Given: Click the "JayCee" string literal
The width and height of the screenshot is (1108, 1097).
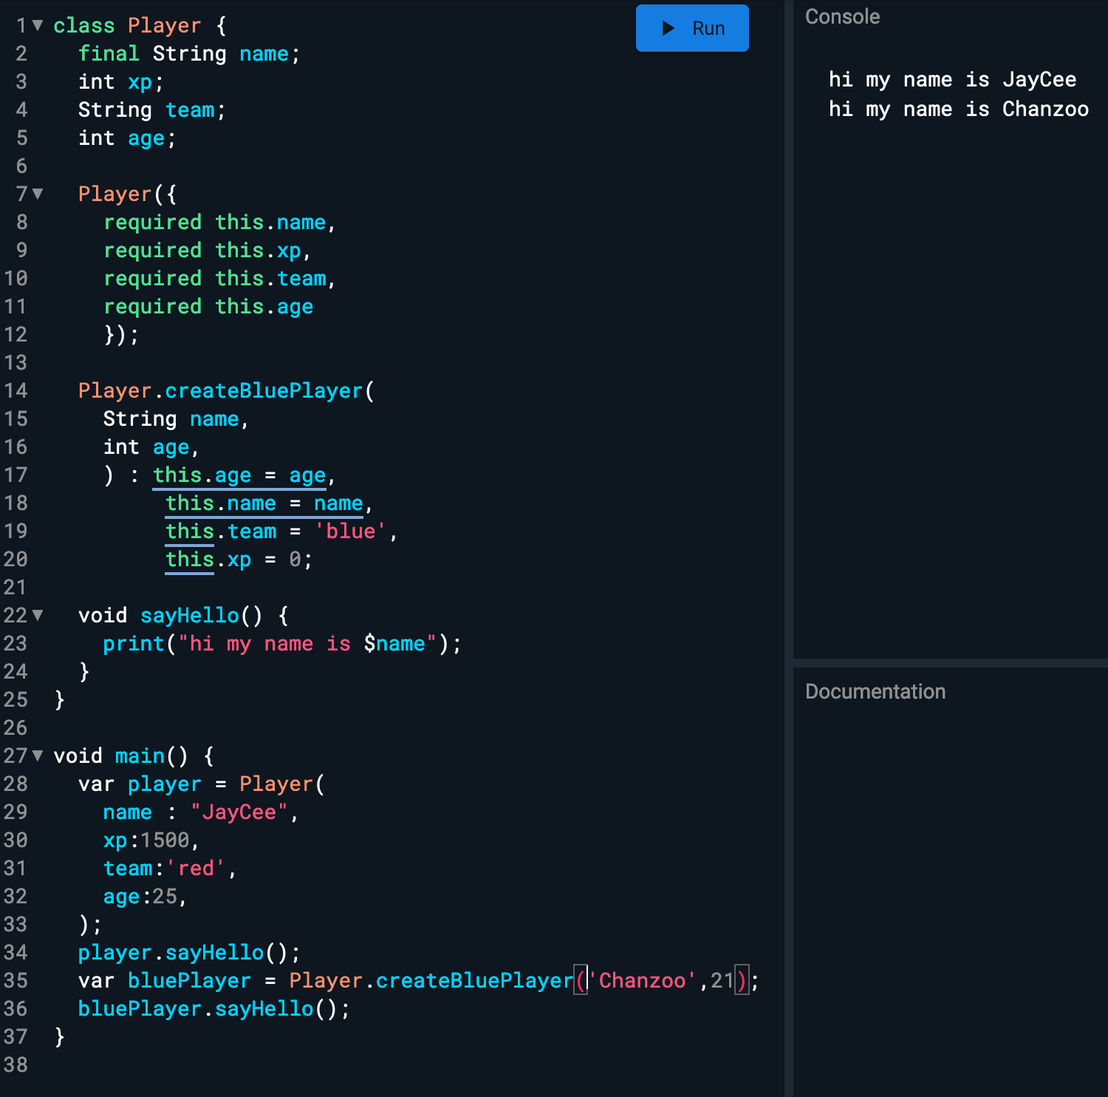Looking at the screenshot, I should click(x=239, y=812).
